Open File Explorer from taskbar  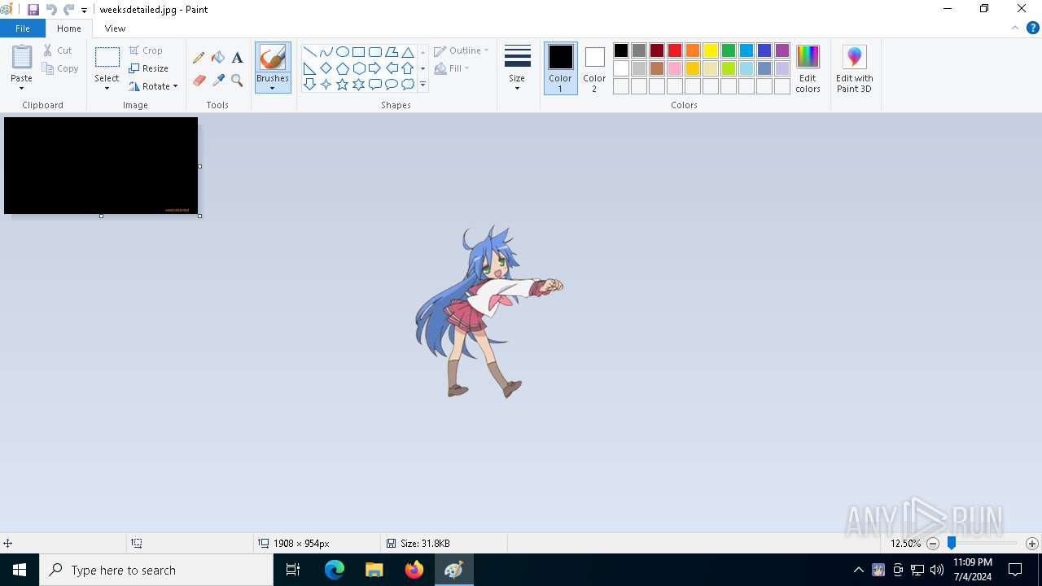374,570
